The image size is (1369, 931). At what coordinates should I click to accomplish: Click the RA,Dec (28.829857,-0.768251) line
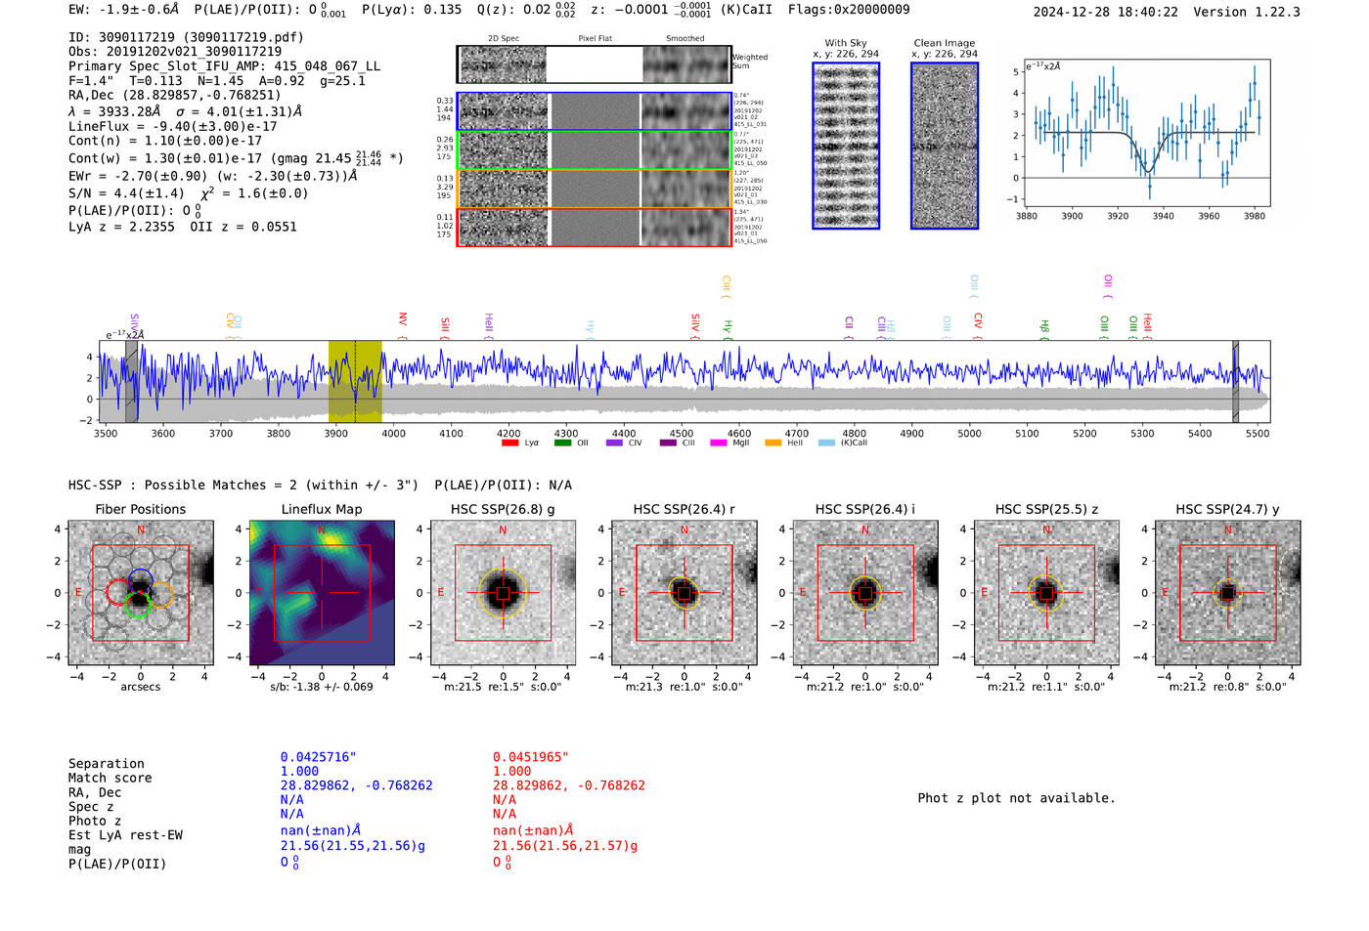click(174, 95)
